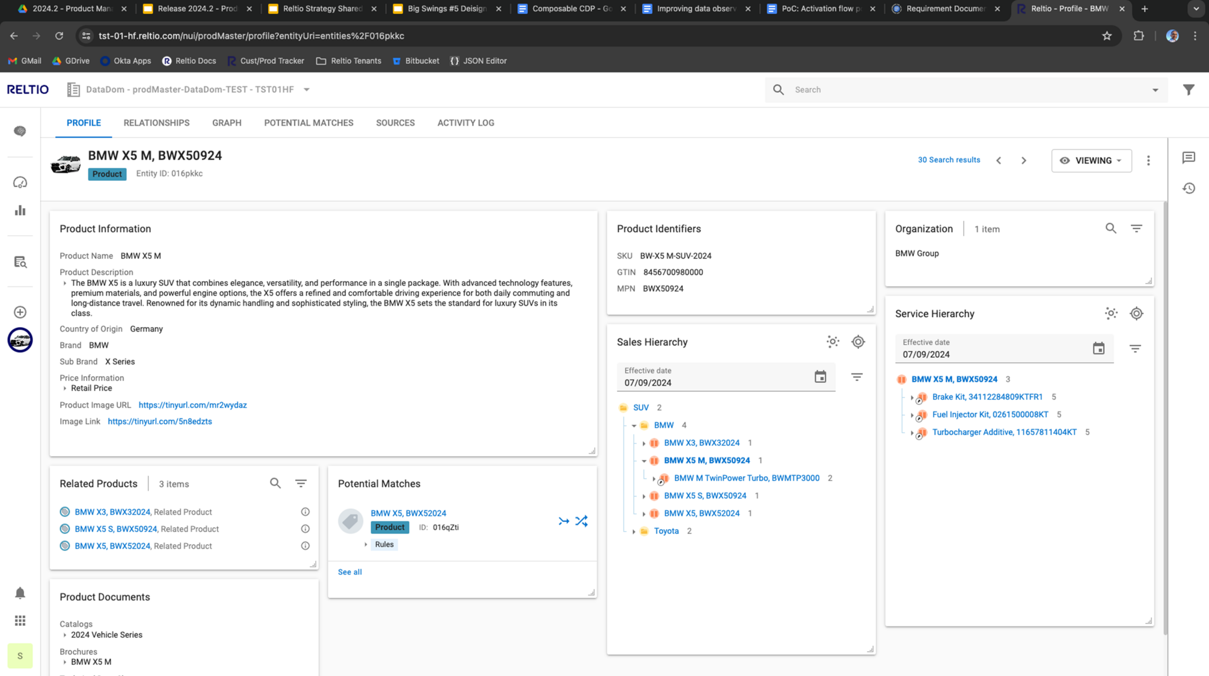
Task: Click info icon for BMW X3 related product
Action: [x=306, y=512]
